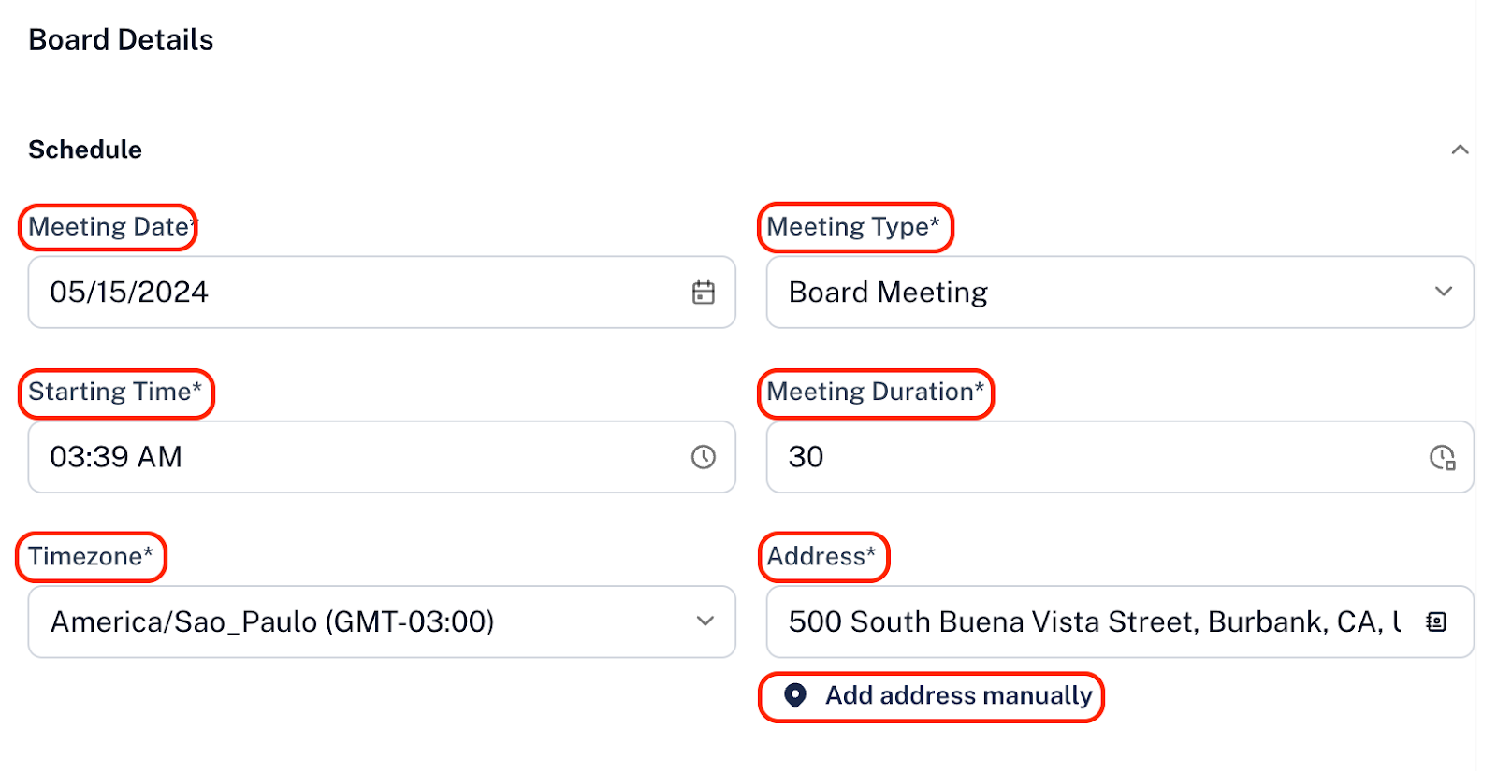
Task: Open the Meeting Type dropdown arrow
Action: [x=1444, y=292]
